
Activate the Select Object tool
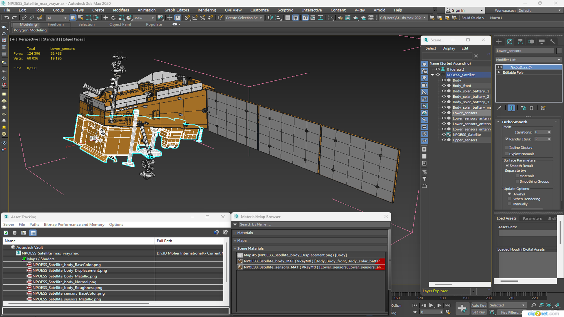coord(73,18)
